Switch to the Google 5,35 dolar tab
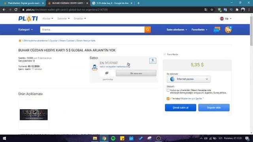 (112, 3)
